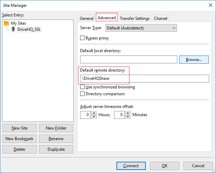This screenshot has width=216, height=173.
Task: Click the Browse button
Action: point(194,60)
